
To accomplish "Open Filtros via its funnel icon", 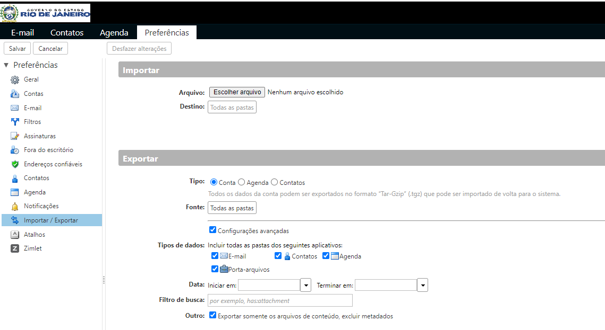I will click(15, 122).
